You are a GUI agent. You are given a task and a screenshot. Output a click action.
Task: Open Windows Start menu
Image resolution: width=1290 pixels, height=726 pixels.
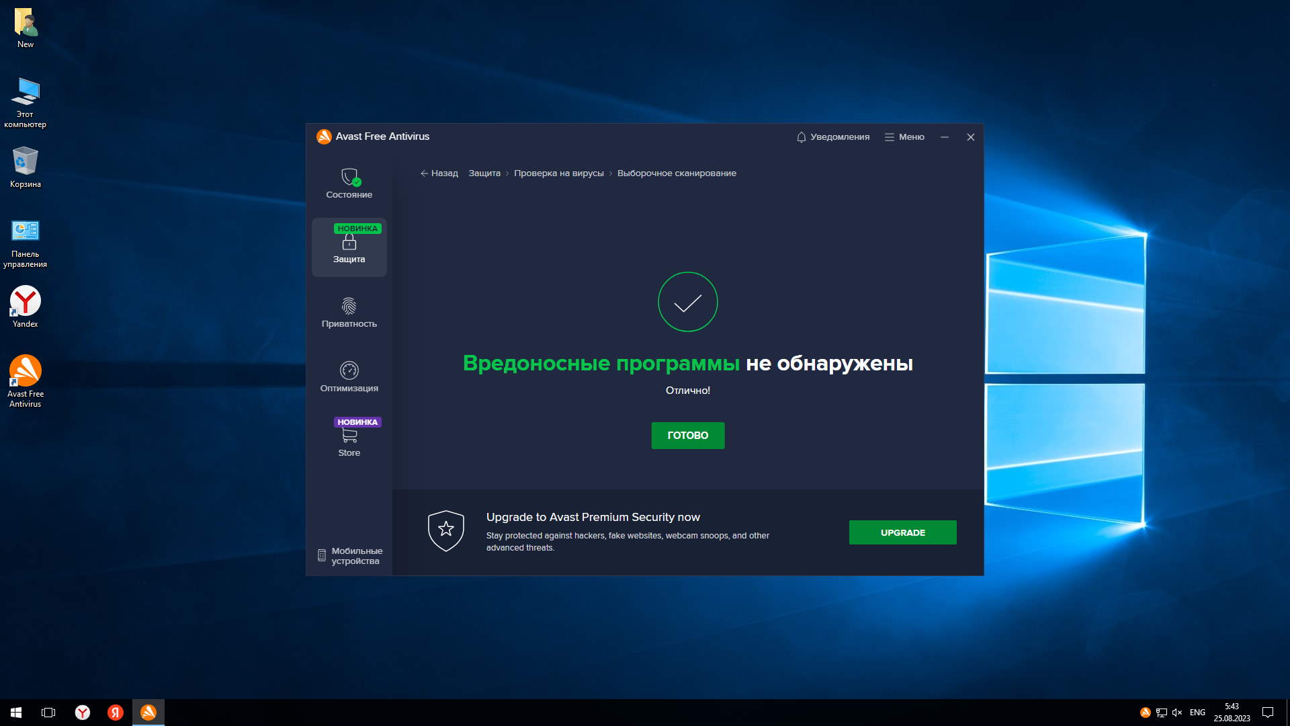tap(16, 713)
